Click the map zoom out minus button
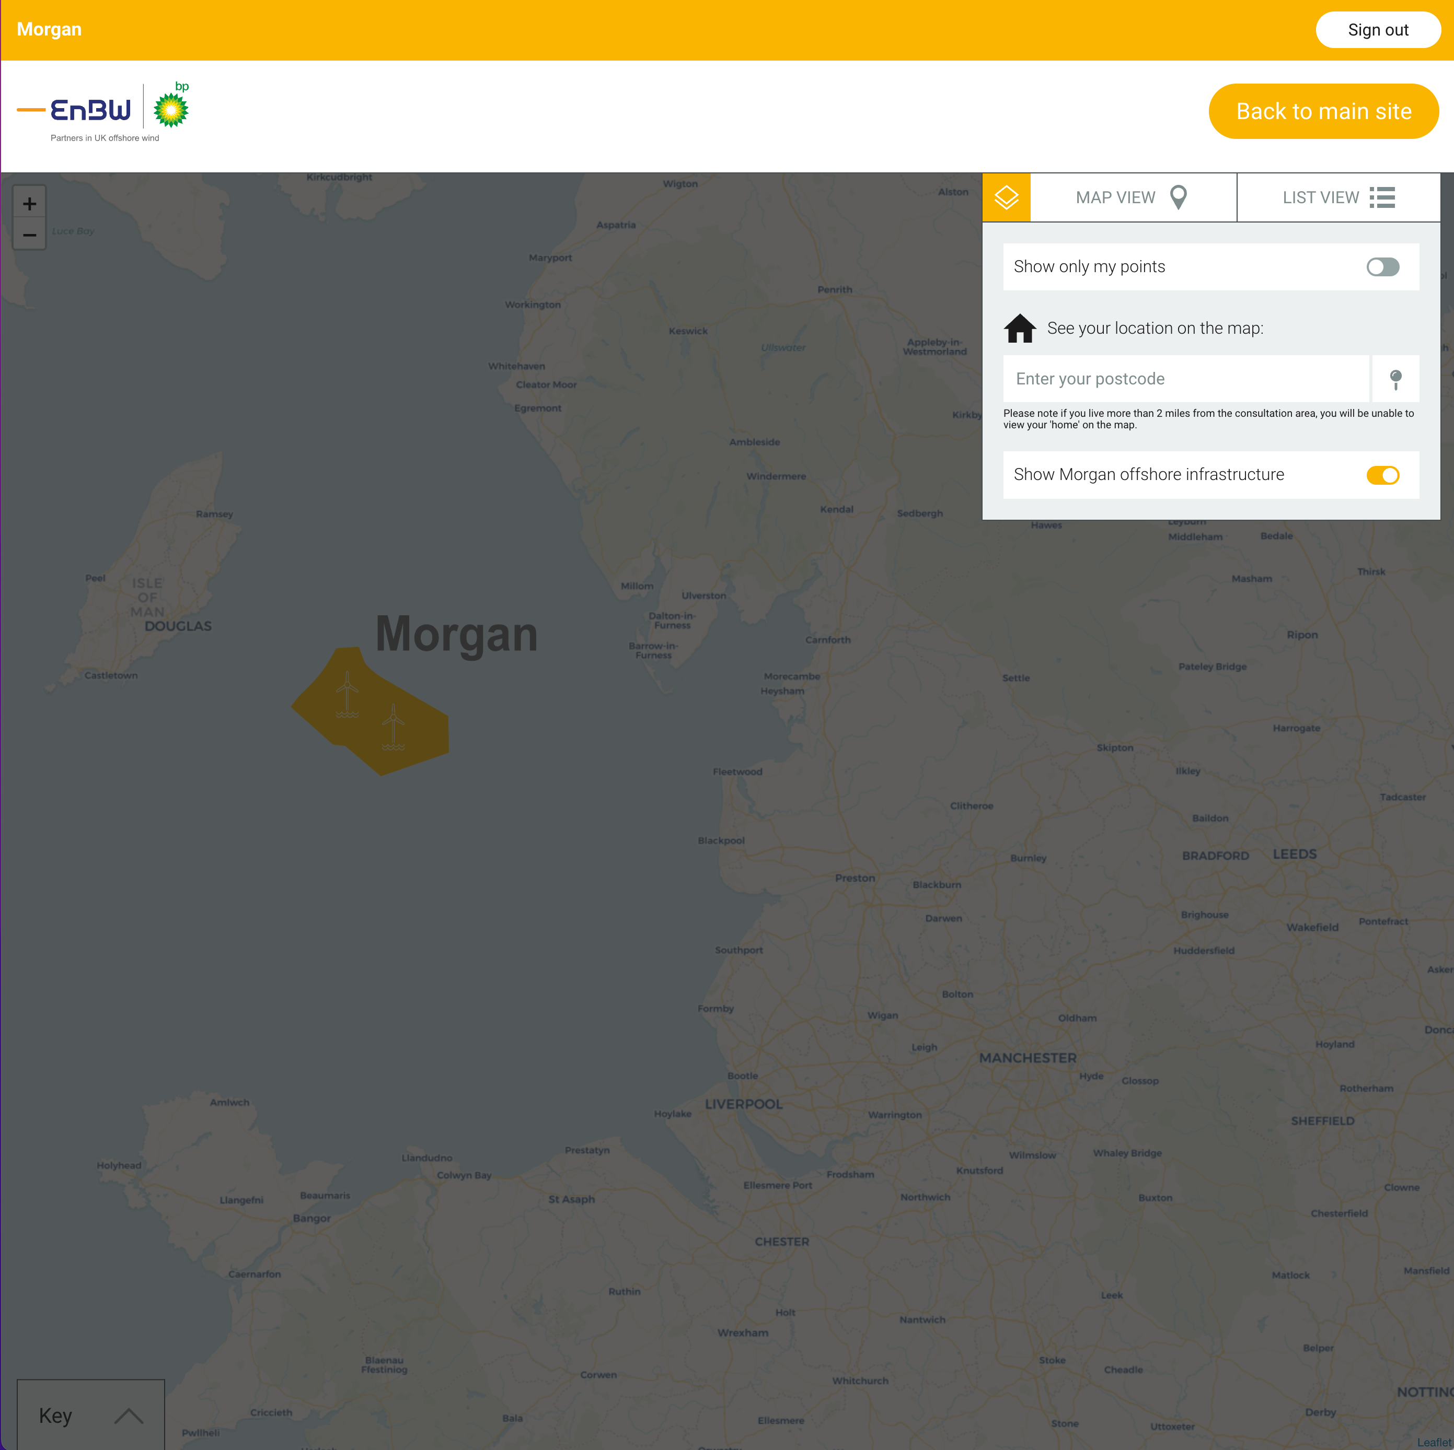This screenshot has width=1454, height=1450. coord(29,235)
